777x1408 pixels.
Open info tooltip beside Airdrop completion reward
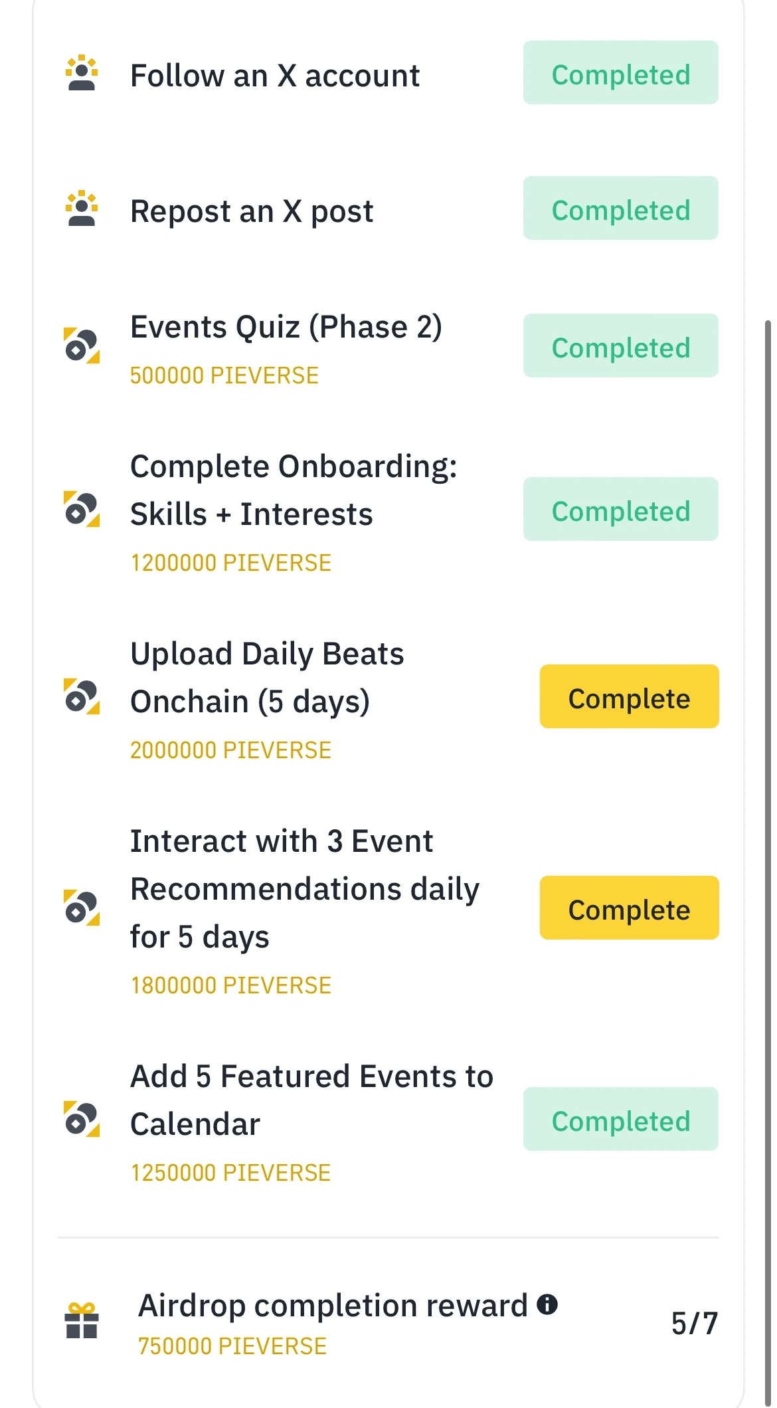coord(547,1304)
